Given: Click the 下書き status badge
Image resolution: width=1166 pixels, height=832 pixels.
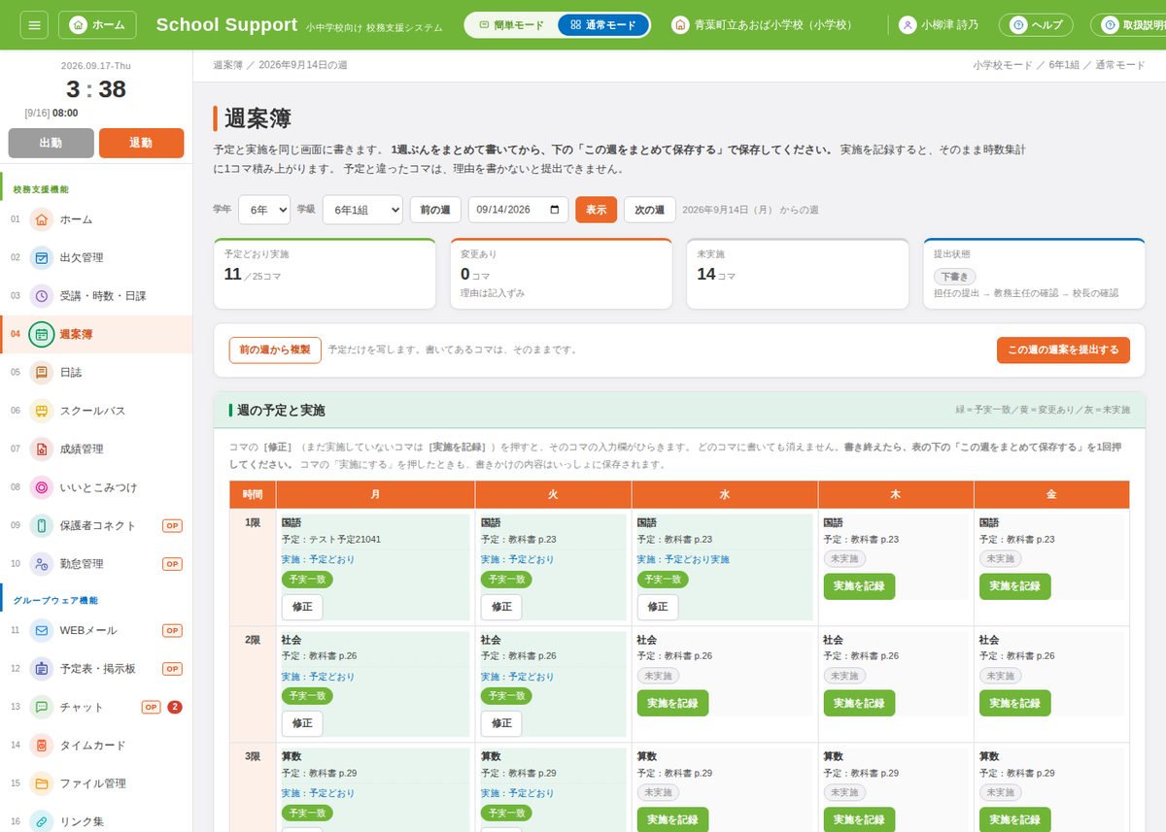Looking at the screenshot, I should [x=955, y=278].
